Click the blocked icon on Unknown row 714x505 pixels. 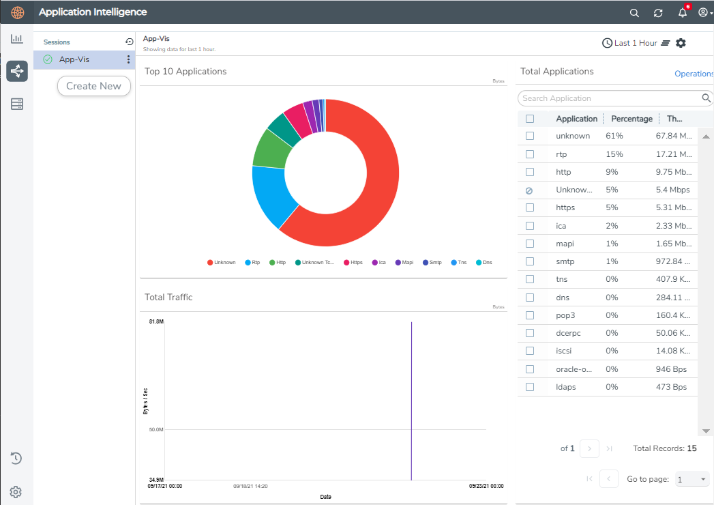[x=529, y=190]
